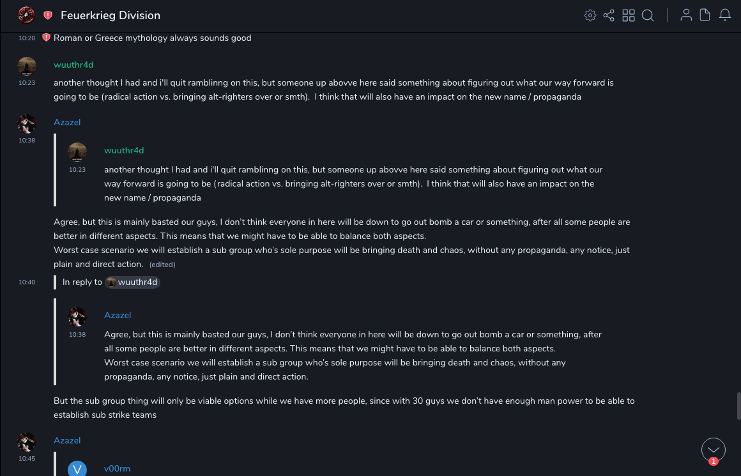This screenshot has height=476, width=741.
Task: Click the wuuthr4d mention pill
Action: (x=132, y=282)
